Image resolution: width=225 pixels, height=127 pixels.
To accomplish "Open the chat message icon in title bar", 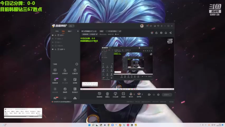I will [151, 26].
